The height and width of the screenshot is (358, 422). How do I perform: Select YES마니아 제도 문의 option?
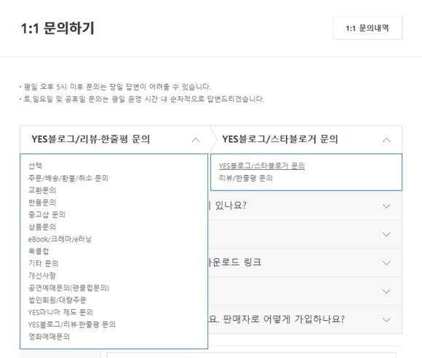tap(60, 312)
